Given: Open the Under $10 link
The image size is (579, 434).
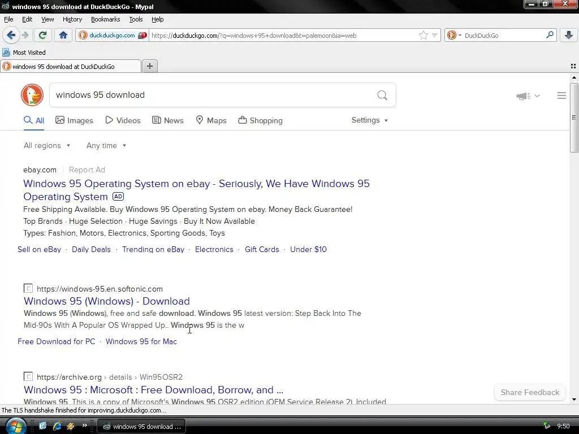Looking at the screenshot, I should click(x=308, y=249).
